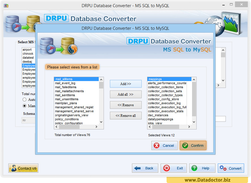Viewport: 251px width, 183px height.
Task: Click the person icon on Contact us
Action: [14, 168]
